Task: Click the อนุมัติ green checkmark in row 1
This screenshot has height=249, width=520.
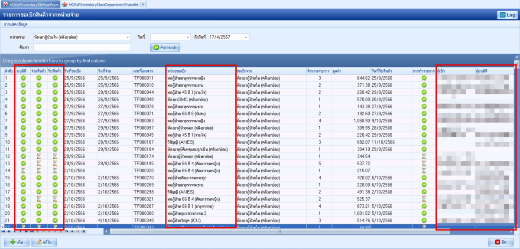Action: [23, 78]
